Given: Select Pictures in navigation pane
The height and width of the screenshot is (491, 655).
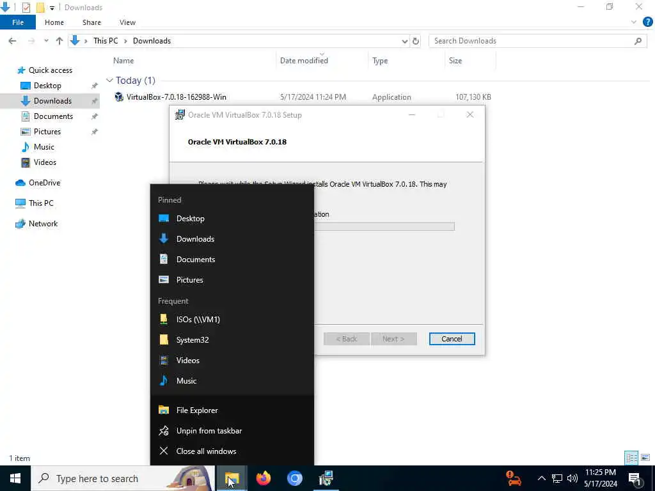Looking at the screenshot, I should [47, 132].
